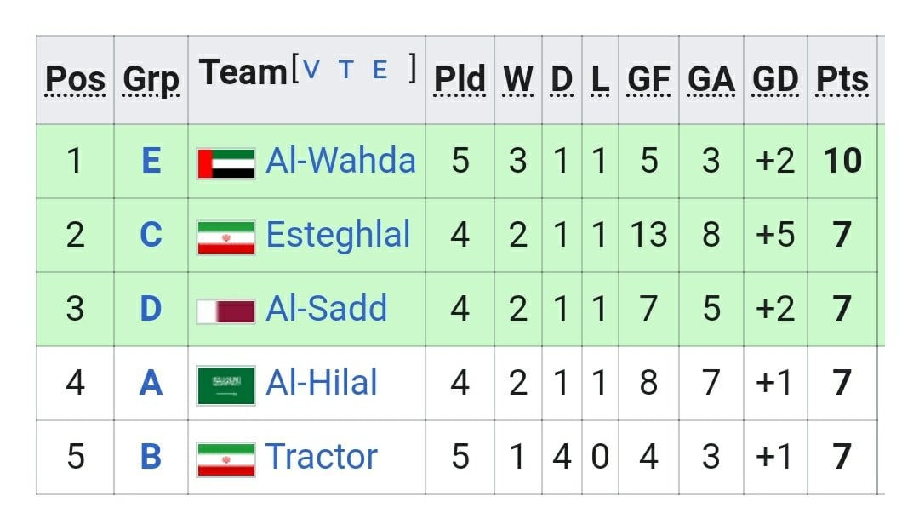The width and height of the screenshot is (919, 530).
Task: Open the Group C link
Action: 151,234
